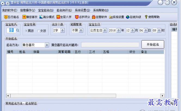The image size is (181, 111).
Task: Click the second round title bar button
Action: pos(8,3)
